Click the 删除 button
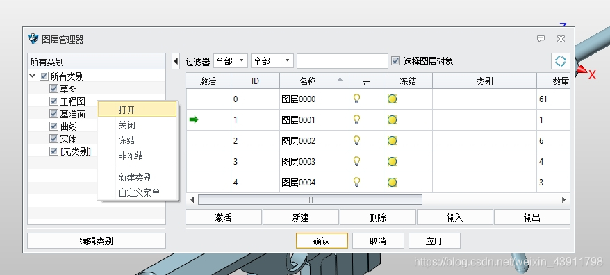This screenshot has height=275, width=610. pos(377,217)
